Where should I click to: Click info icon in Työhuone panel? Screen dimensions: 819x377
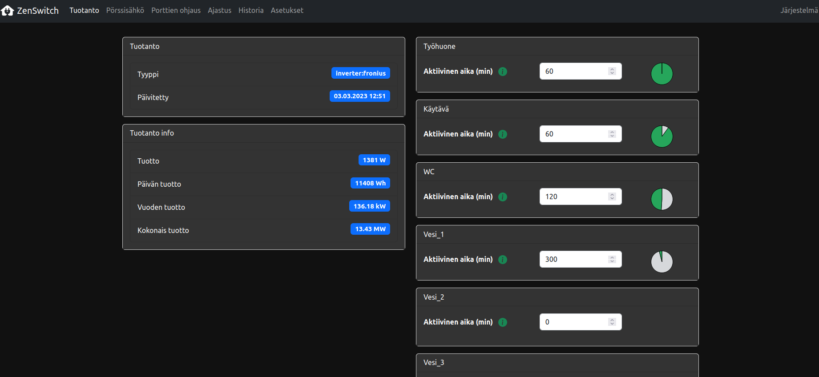[x=503, y=72]
